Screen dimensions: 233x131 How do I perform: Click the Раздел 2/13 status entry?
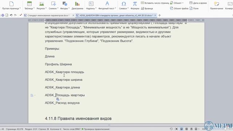[x=31, y=129]
